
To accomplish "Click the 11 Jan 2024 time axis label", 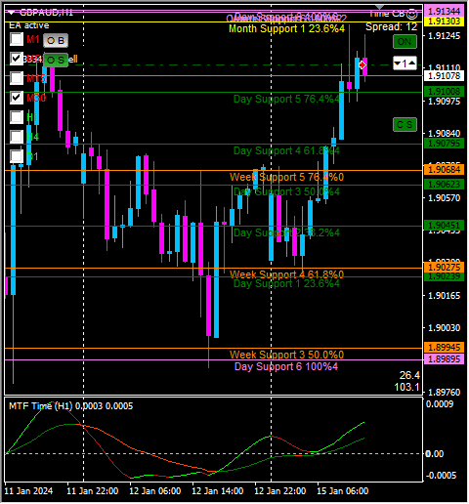I will click(x=28, y=491).
